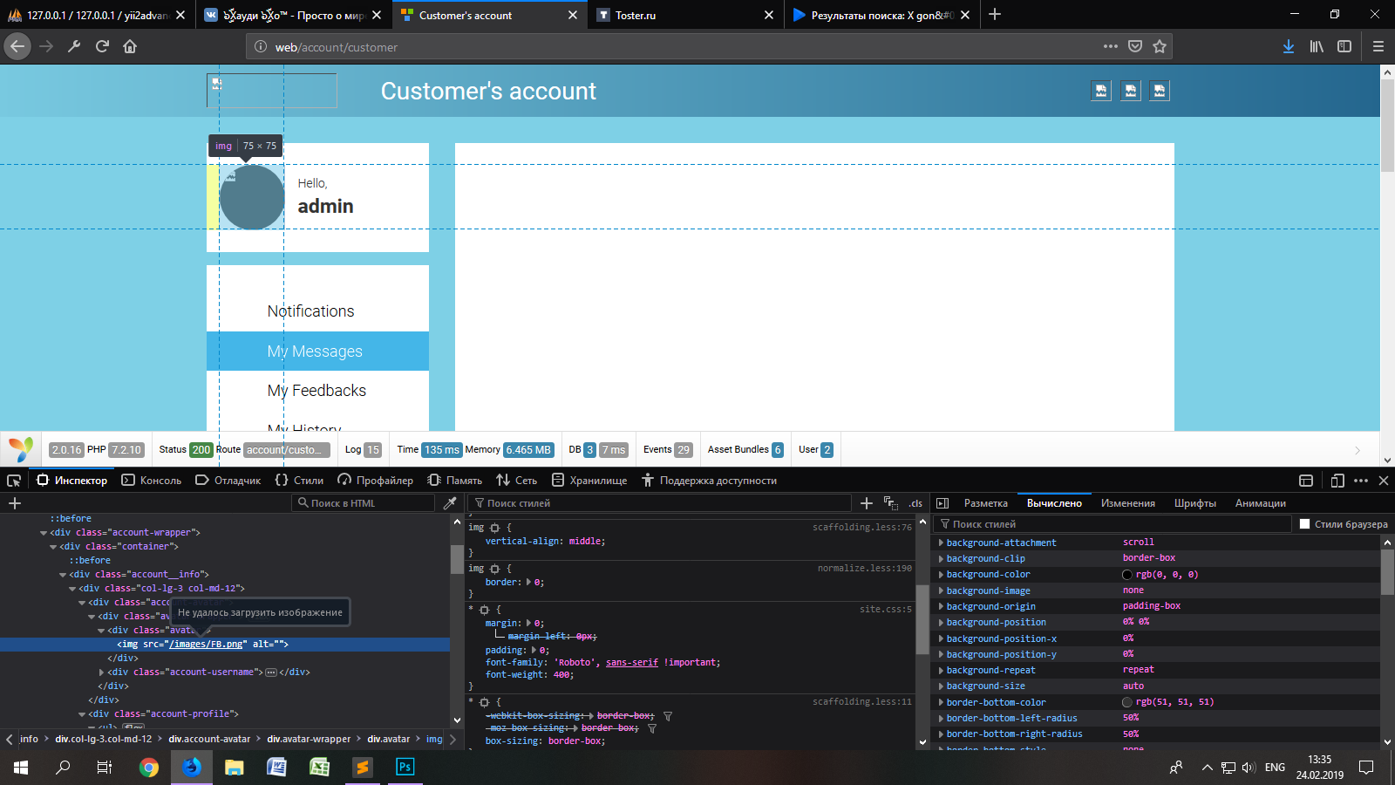The height and width of the screenshot is (785, 1395).
Task: Enable the Стили браузера checkbox
Action: [1305, 524]
